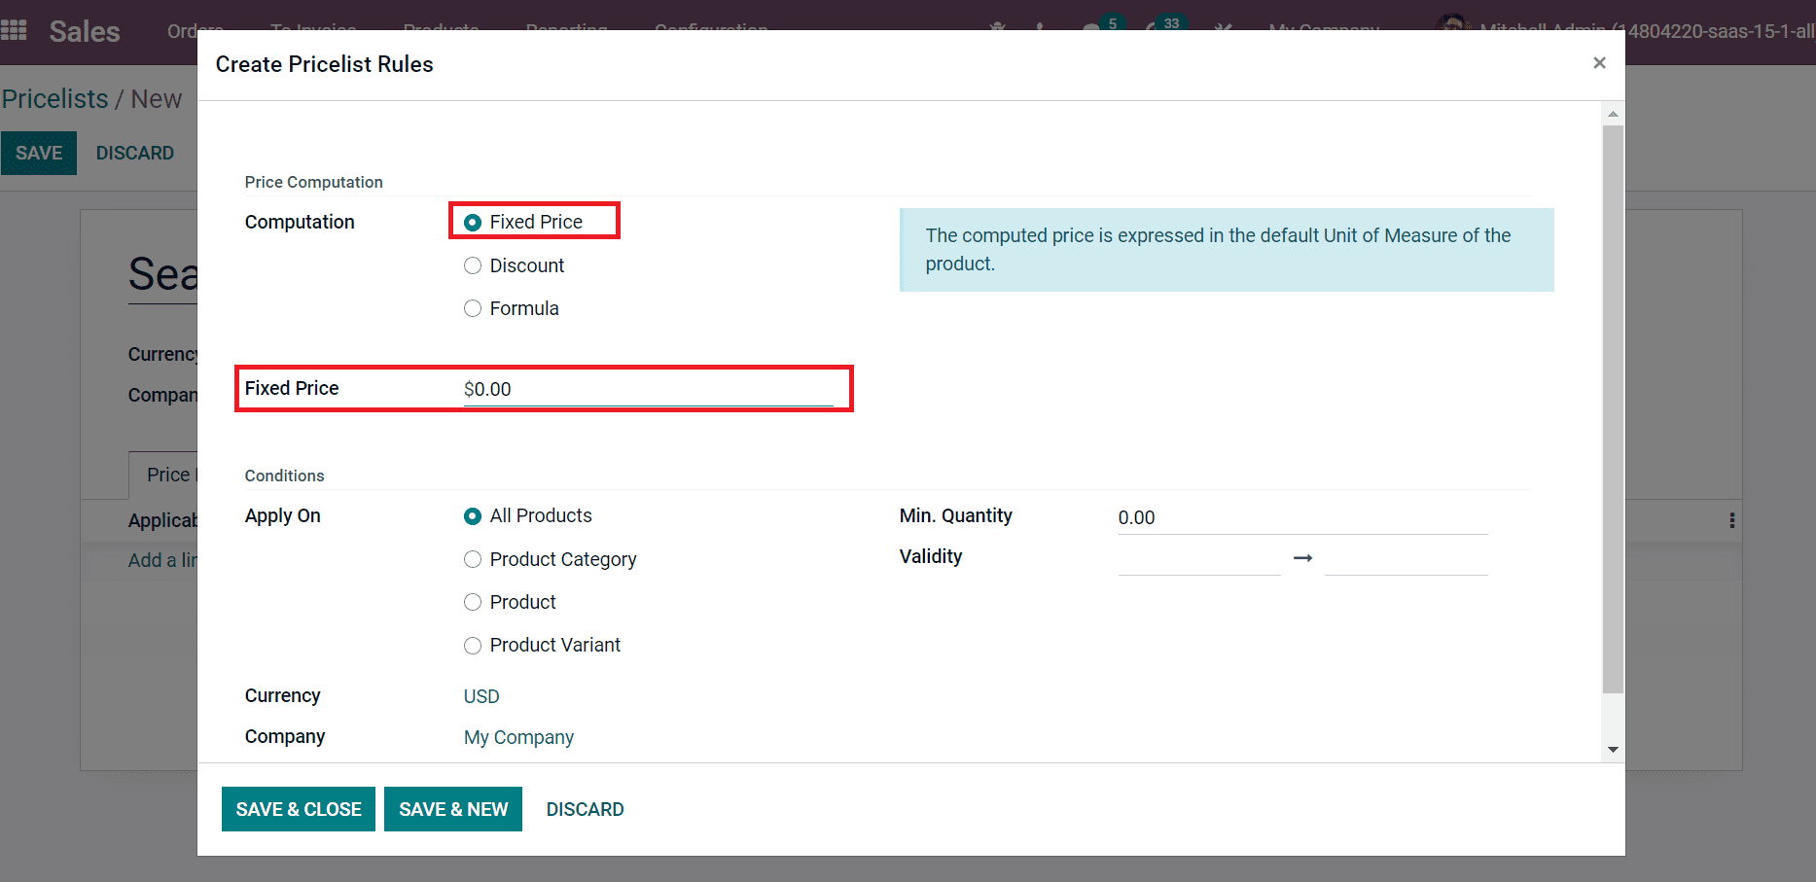
Task: Set the Validity start date field
Action: [1199, 558]
